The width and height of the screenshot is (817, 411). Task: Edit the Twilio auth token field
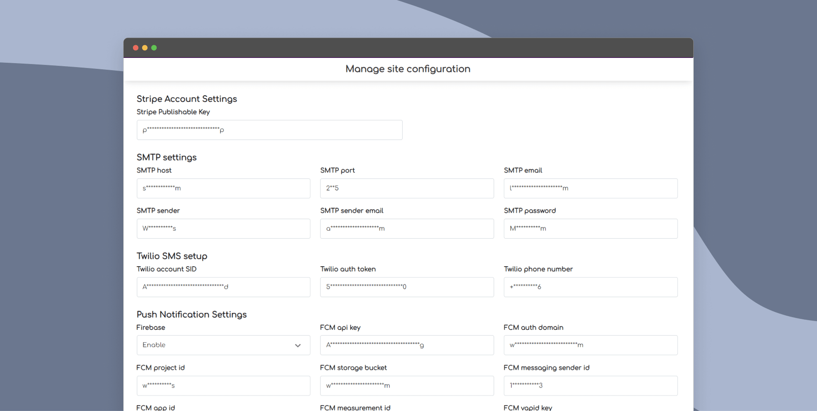click(x=407, y=287)
